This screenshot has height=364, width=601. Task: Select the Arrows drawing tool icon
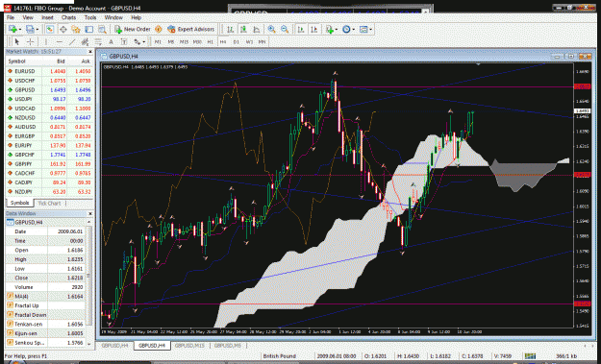[x=137, y=41]
